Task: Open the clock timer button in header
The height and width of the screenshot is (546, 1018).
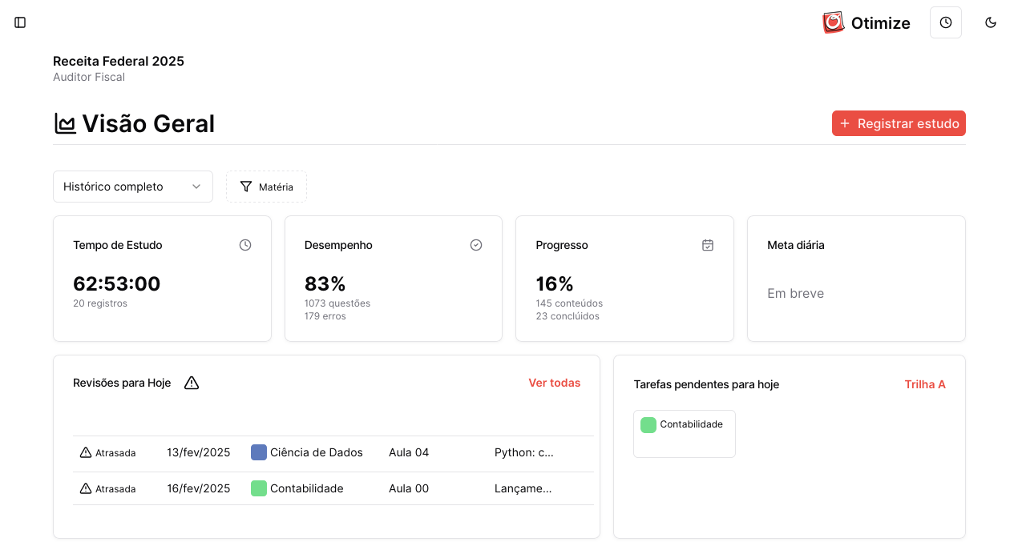Action: click(x=946, y=22)
